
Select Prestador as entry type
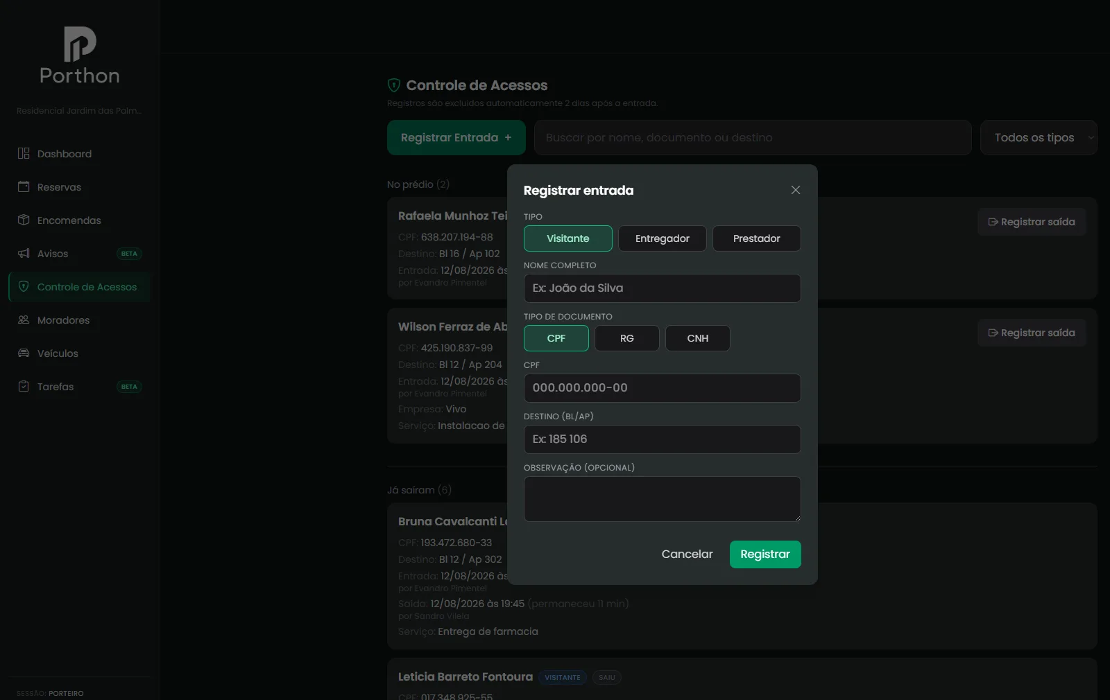tap(757, 238)
